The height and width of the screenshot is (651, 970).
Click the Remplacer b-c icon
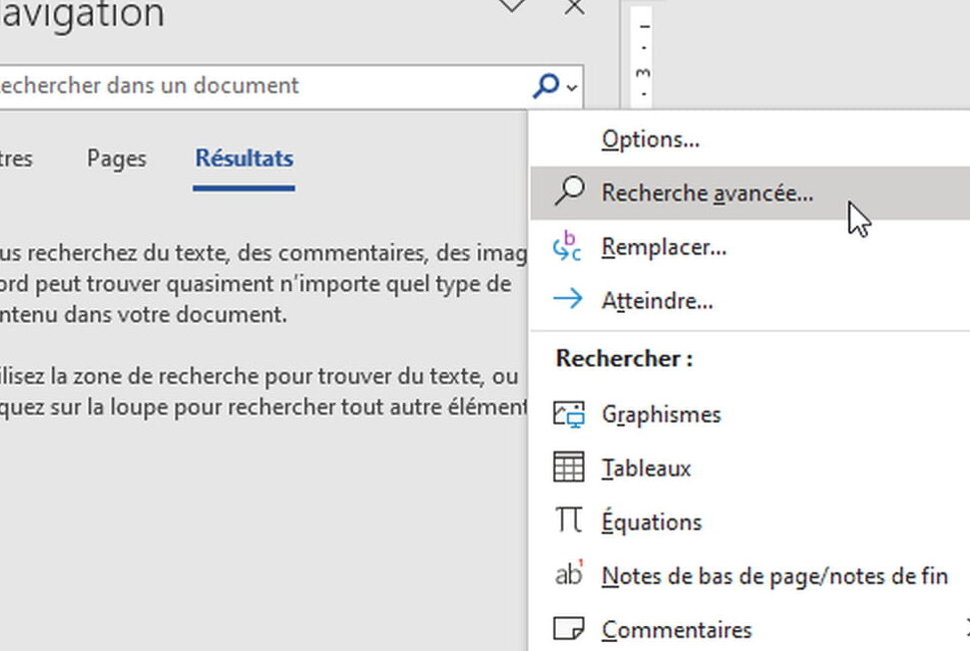pos(567,246)
